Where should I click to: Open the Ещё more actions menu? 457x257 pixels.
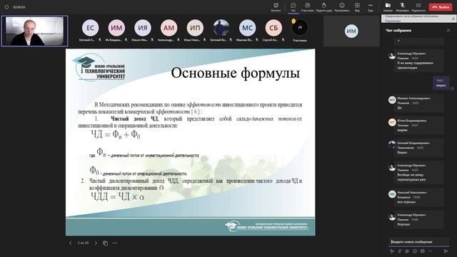pyautogui.click(x=371, y=7)
